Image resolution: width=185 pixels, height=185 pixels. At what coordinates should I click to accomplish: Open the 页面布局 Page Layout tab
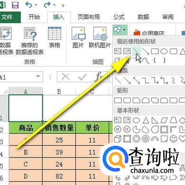point(89,17)
